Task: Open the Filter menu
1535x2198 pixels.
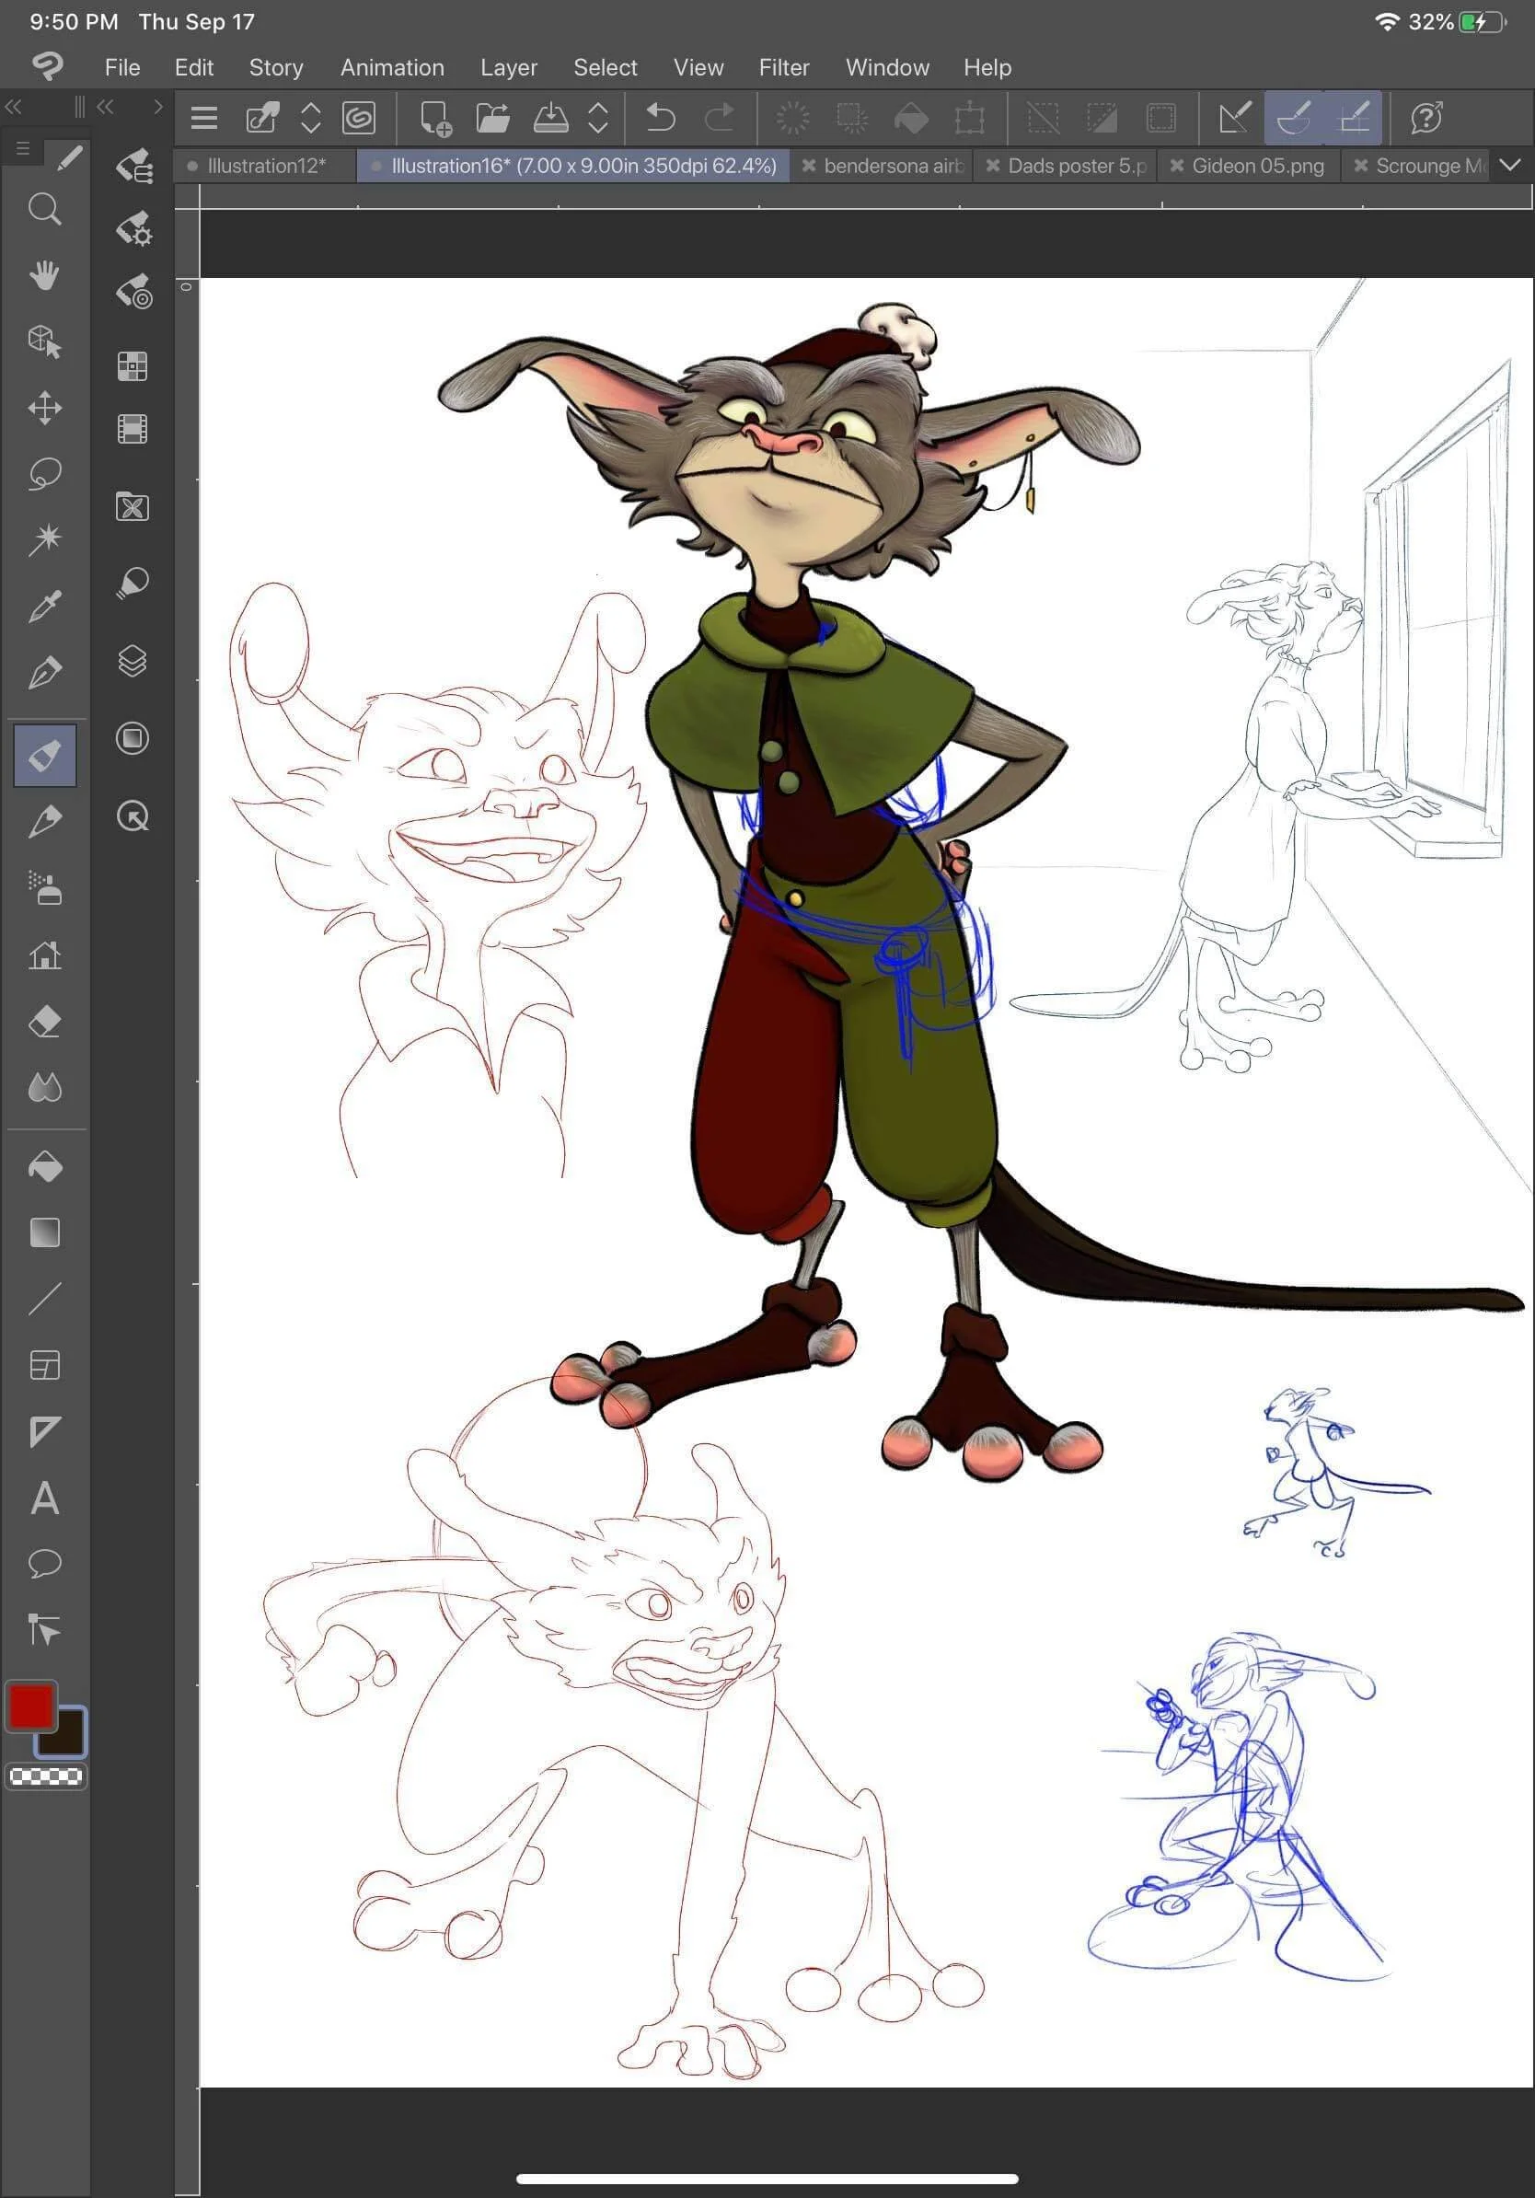Action: [x=784, y=67]
